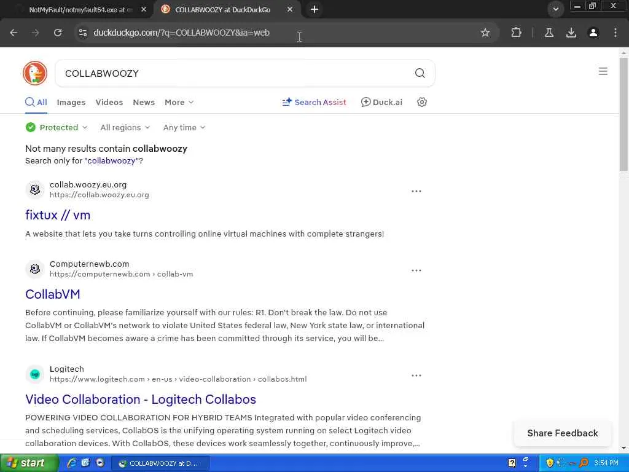Search only for "collabwoozy" link
The width and height of the screenshot is (629, 472).
(111, 161)
